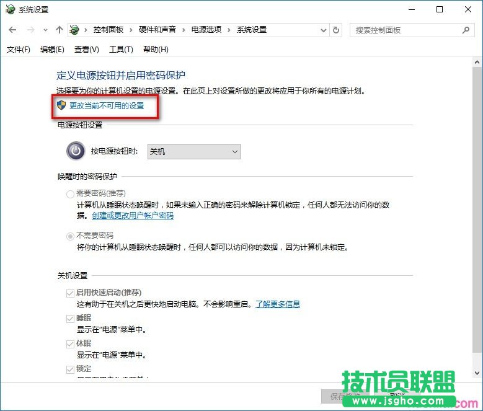Screen dimensions: 483x411
Task: Open the recent locations dropdown next to Forward
Action: pyautogui.click(x=45, y=30)
